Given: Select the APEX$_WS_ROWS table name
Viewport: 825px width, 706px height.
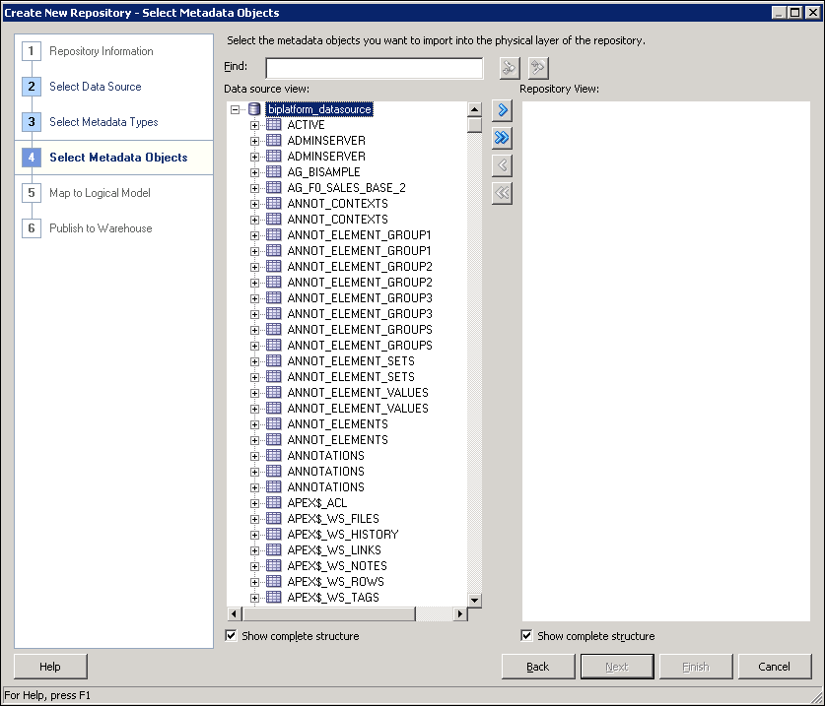Looking at the screenshot, I should tap(335, 582).
